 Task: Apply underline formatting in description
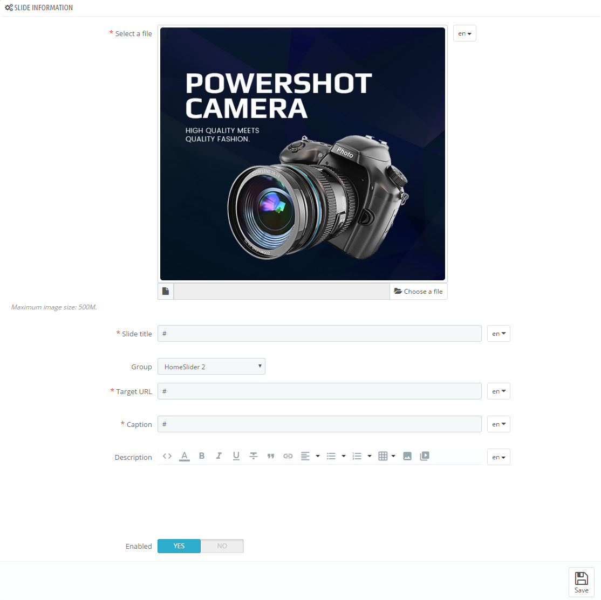click(236, 456)
